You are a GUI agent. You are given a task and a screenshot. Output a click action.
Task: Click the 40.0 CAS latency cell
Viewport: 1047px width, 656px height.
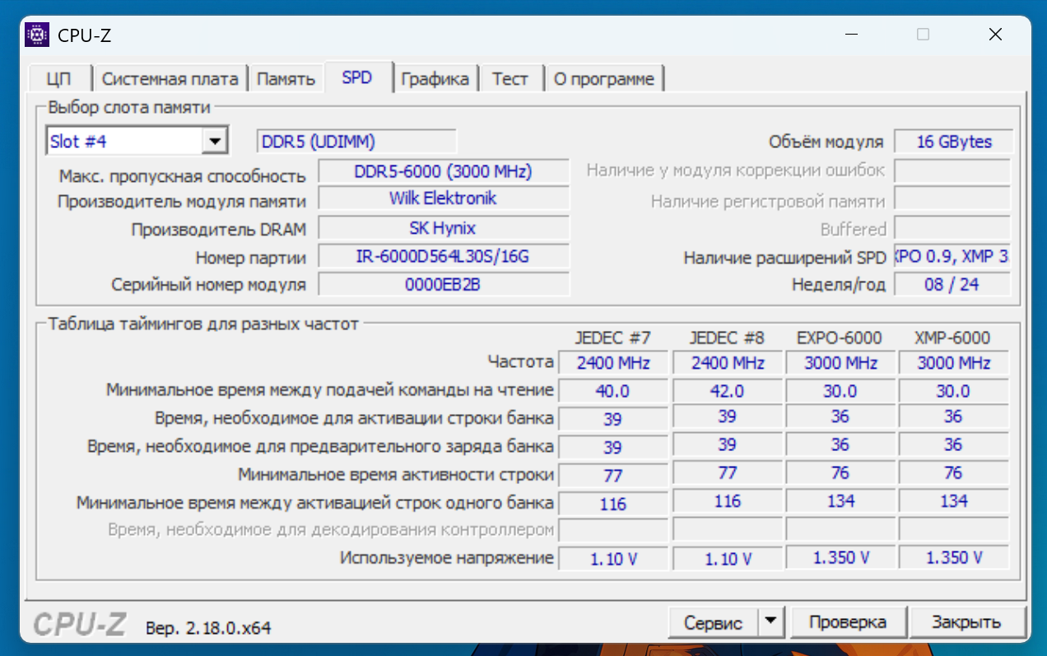click(613, 391)
